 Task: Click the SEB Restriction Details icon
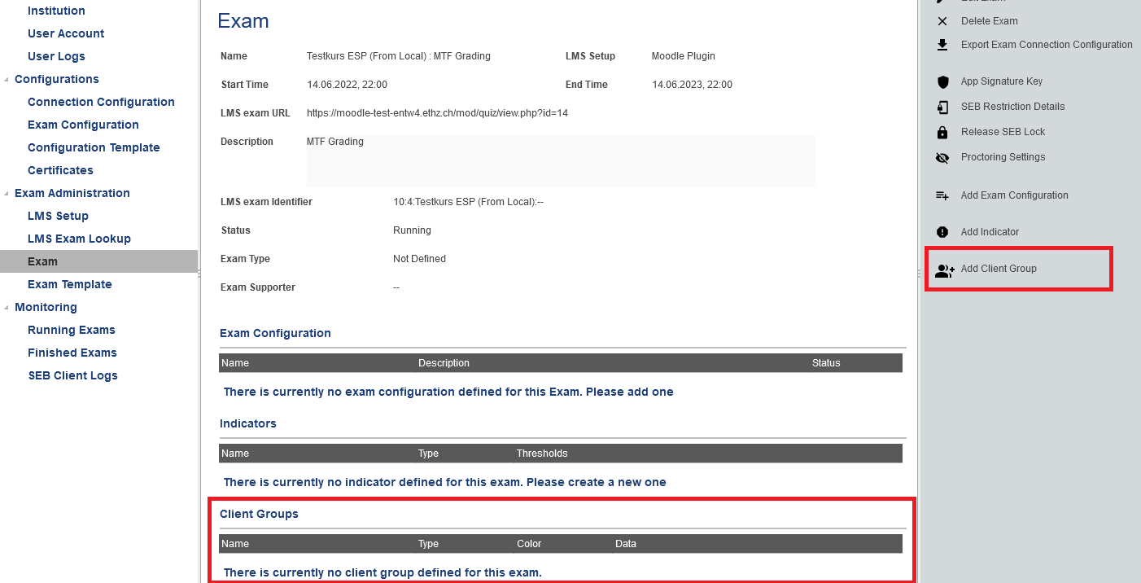click(942, 107)
